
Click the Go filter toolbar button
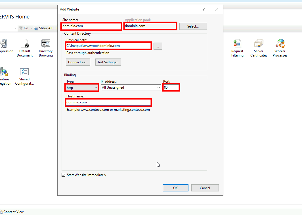[x=24, y=28]
